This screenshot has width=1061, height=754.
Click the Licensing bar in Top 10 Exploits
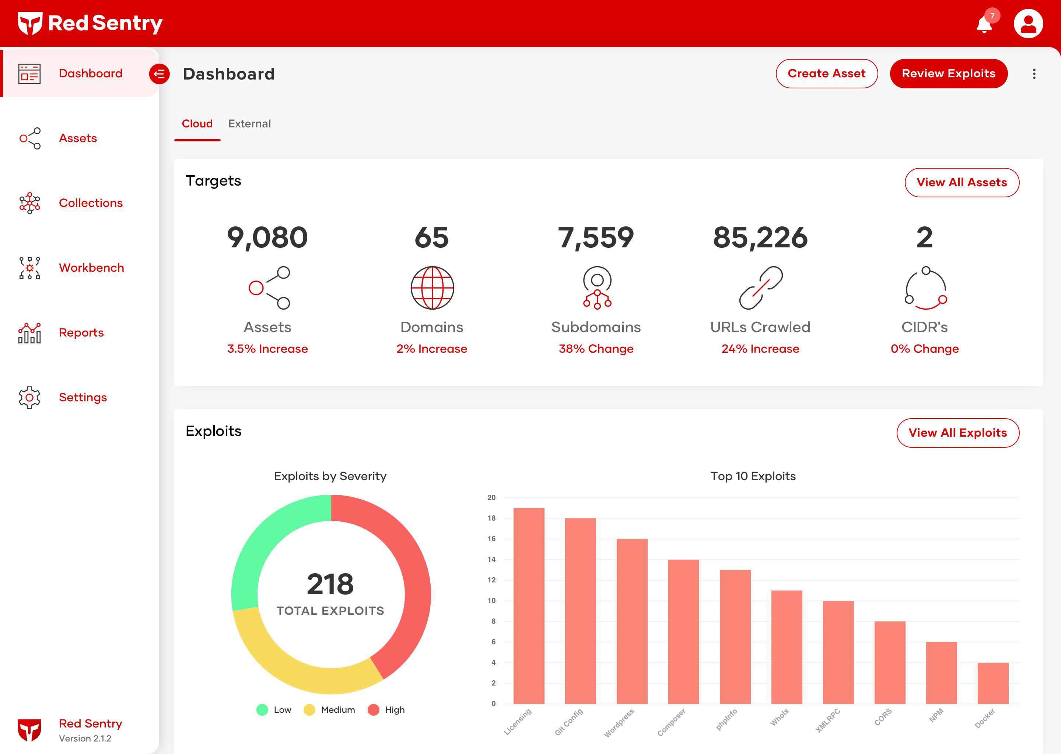point(529,603)
